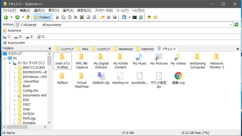Switch to the Autoruns tab
Image resolution: width=242 pixels, height=136 pixels.
[145, 49]
